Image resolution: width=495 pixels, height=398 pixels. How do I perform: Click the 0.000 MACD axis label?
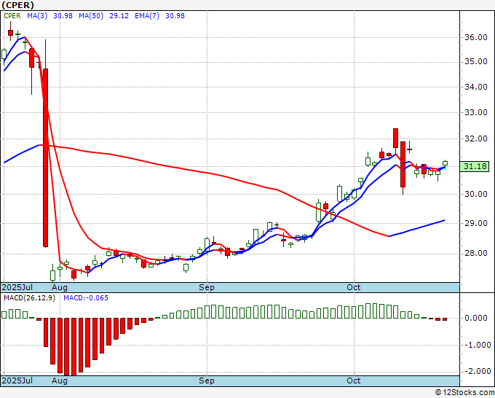tap(476, 318)
